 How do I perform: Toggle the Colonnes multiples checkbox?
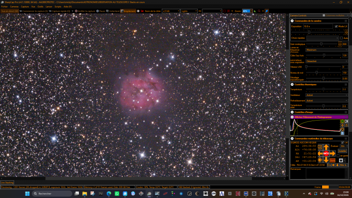click(x=324, y=15)
